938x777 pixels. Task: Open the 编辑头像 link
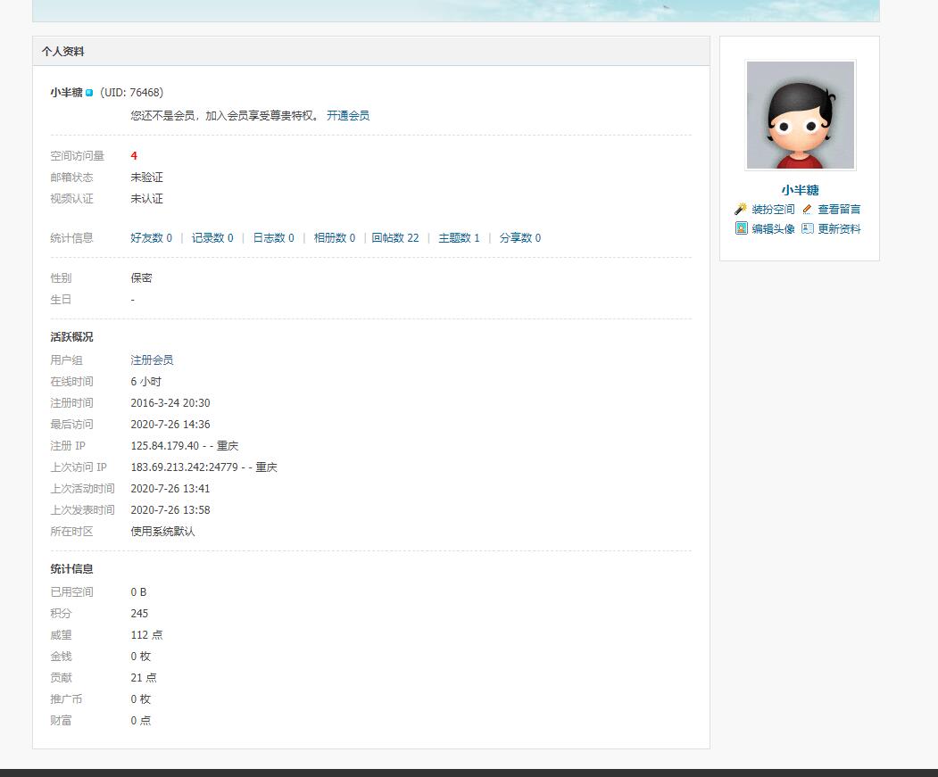pyautogui.click(x=773, y=228)
